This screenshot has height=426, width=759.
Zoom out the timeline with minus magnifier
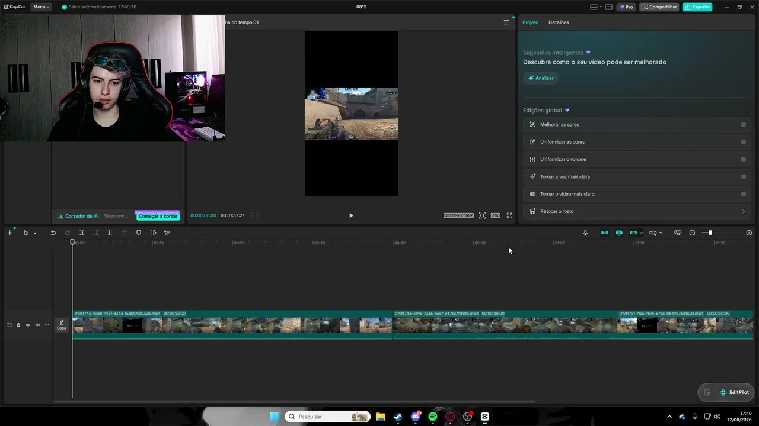[692, 233]
